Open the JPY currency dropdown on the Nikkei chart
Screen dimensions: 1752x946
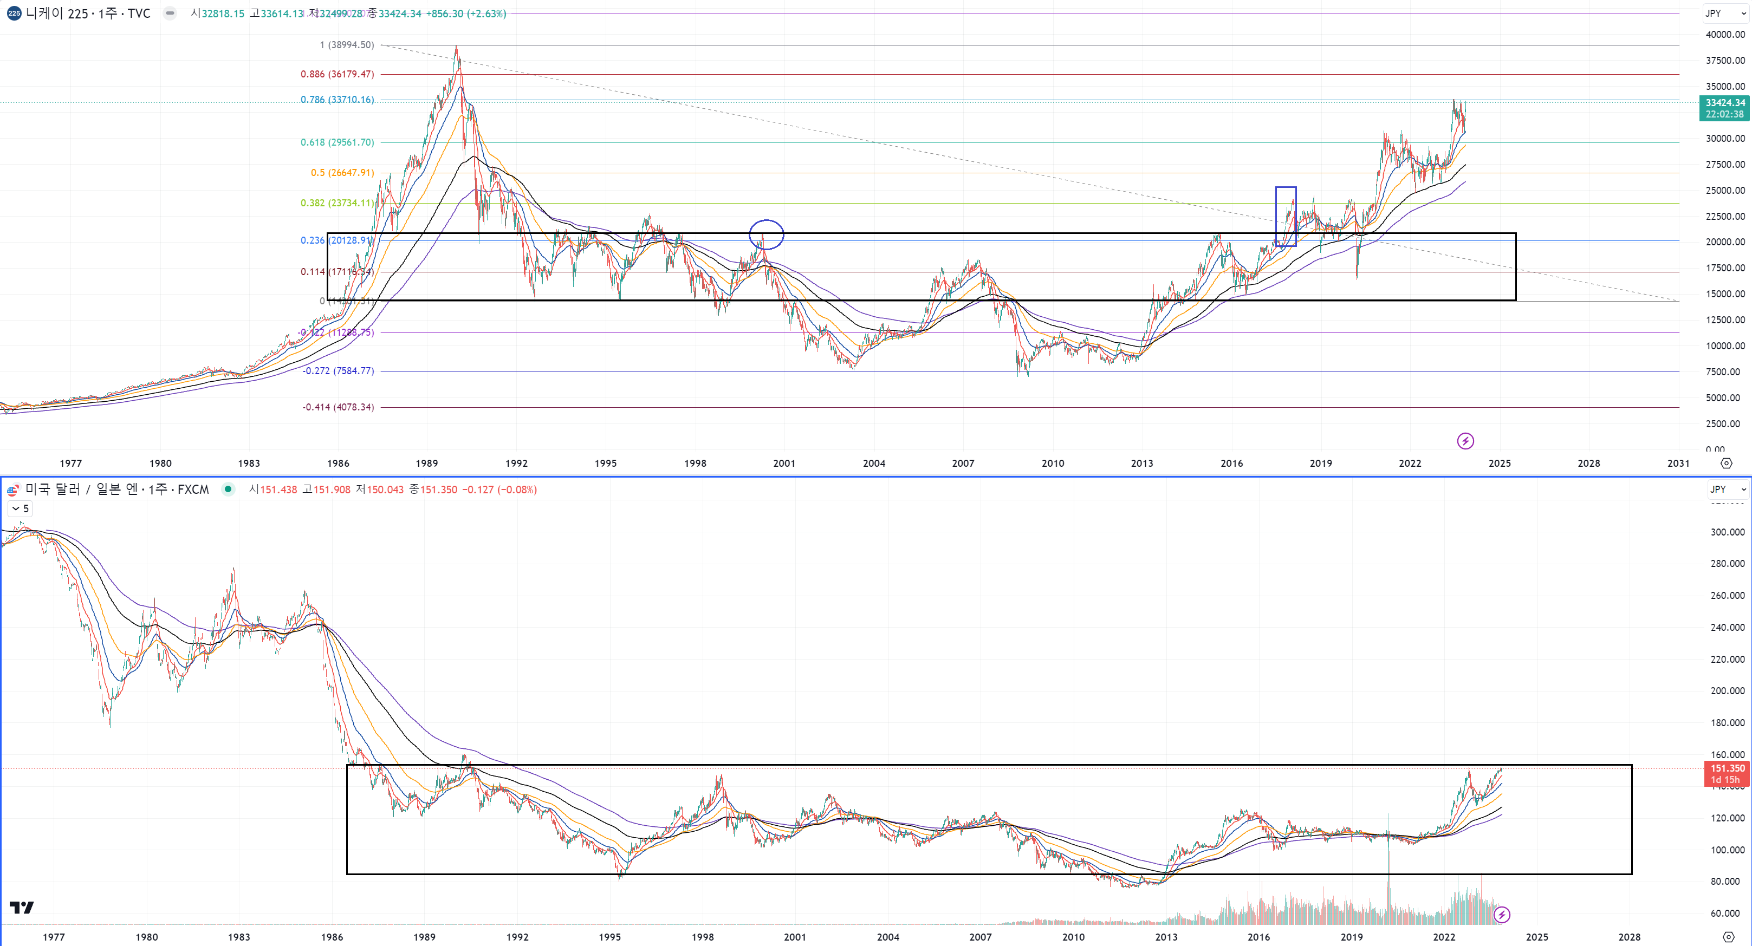(1725, 14)
